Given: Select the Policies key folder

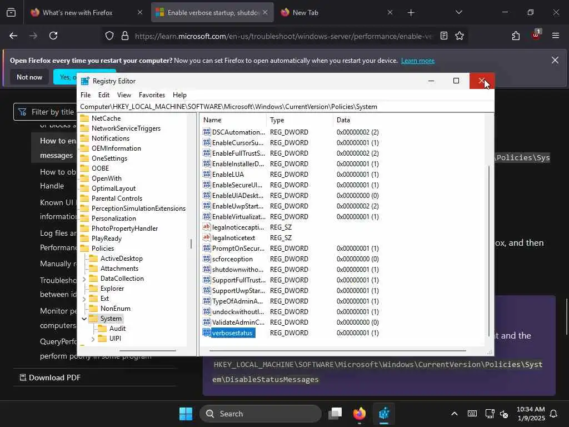Looking at the screenshot, I should [x=102, y=249].
